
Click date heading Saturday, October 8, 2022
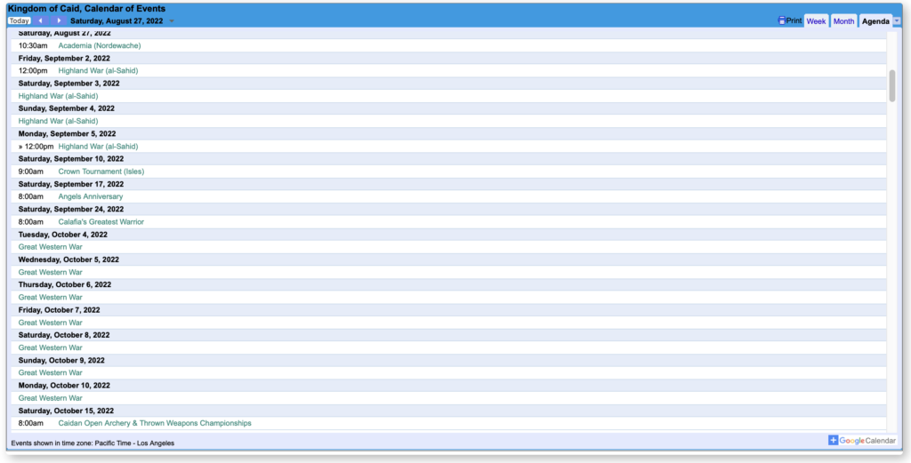[64, 335]
